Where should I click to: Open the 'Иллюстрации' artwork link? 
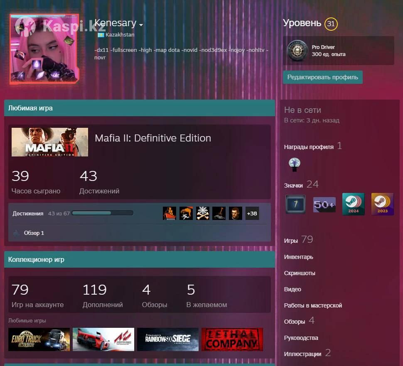click(302, 354)
